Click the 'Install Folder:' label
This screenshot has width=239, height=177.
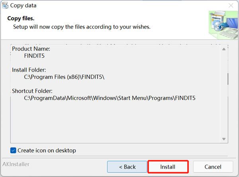(x=29, y=70)
